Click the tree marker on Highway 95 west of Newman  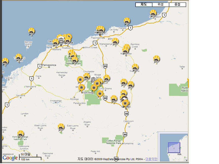(114, 99)
